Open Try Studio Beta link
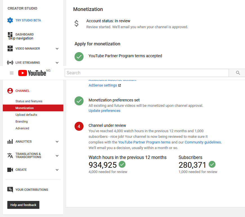 tap(28, 20)
